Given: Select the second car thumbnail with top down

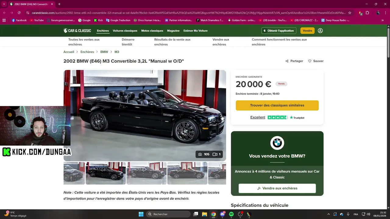Looking at the screenshot, I should [x=106, y=173].
